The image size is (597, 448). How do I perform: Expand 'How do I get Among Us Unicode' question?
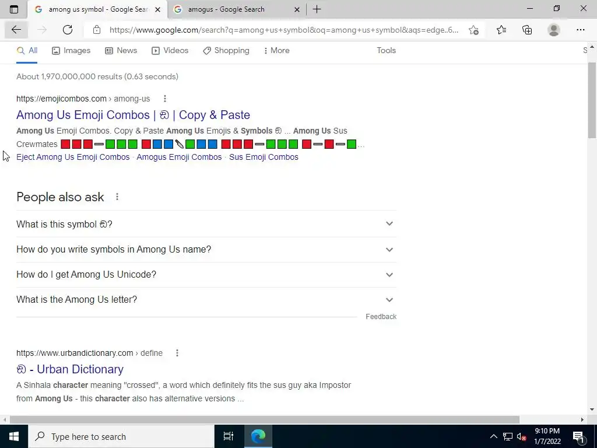[206, 275]
